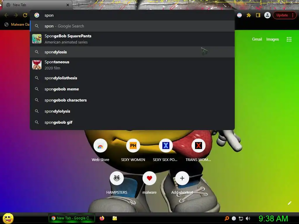The width and height of the screenshot is (299, 224).
Task: Click the address bar containing 'spon'
Action: tap(132, 15)
